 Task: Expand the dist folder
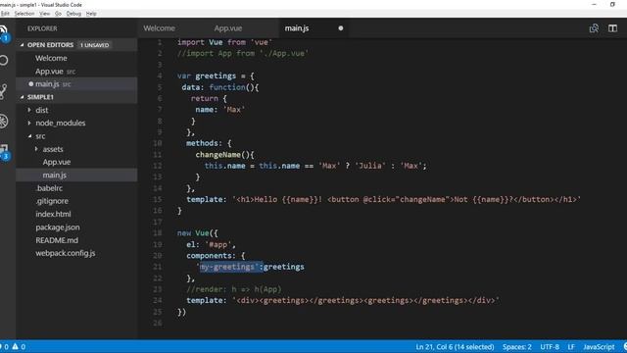[29, 110]
